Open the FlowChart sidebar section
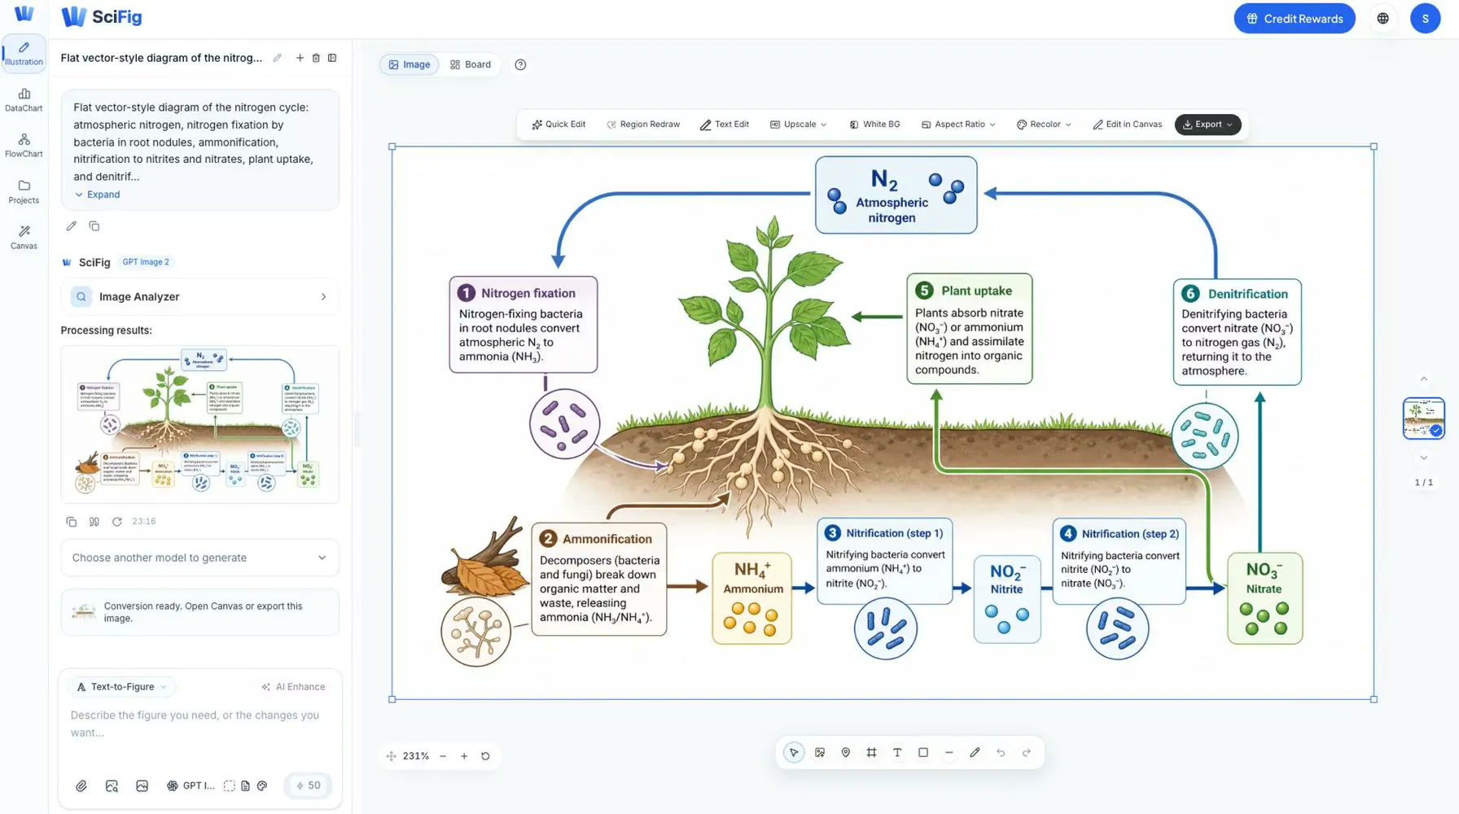Screen dimensions: 1459x814 pos(24,145)
